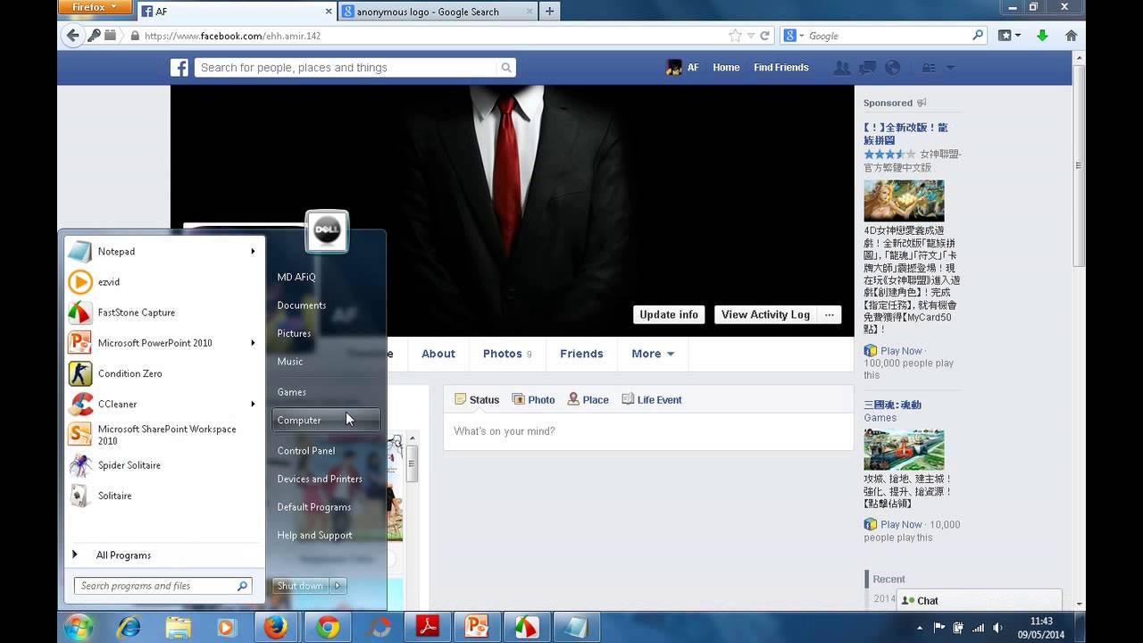The image size is (1143, 643).
Task: Select the Status composer tab
Action: click(x=477, y=400)
